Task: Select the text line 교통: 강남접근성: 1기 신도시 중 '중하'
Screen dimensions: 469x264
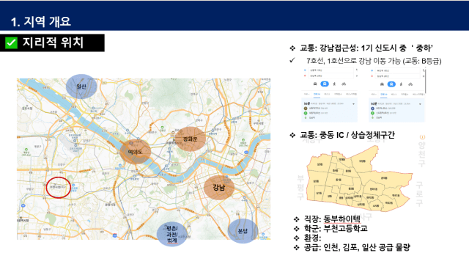Action: coord(366,48)
